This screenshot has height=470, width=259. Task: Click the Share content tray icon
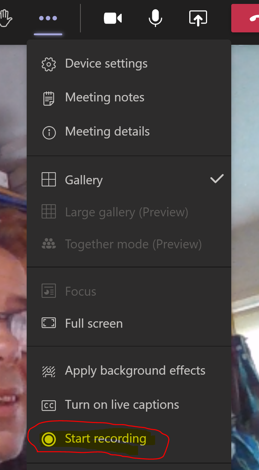tap(198, 18)
